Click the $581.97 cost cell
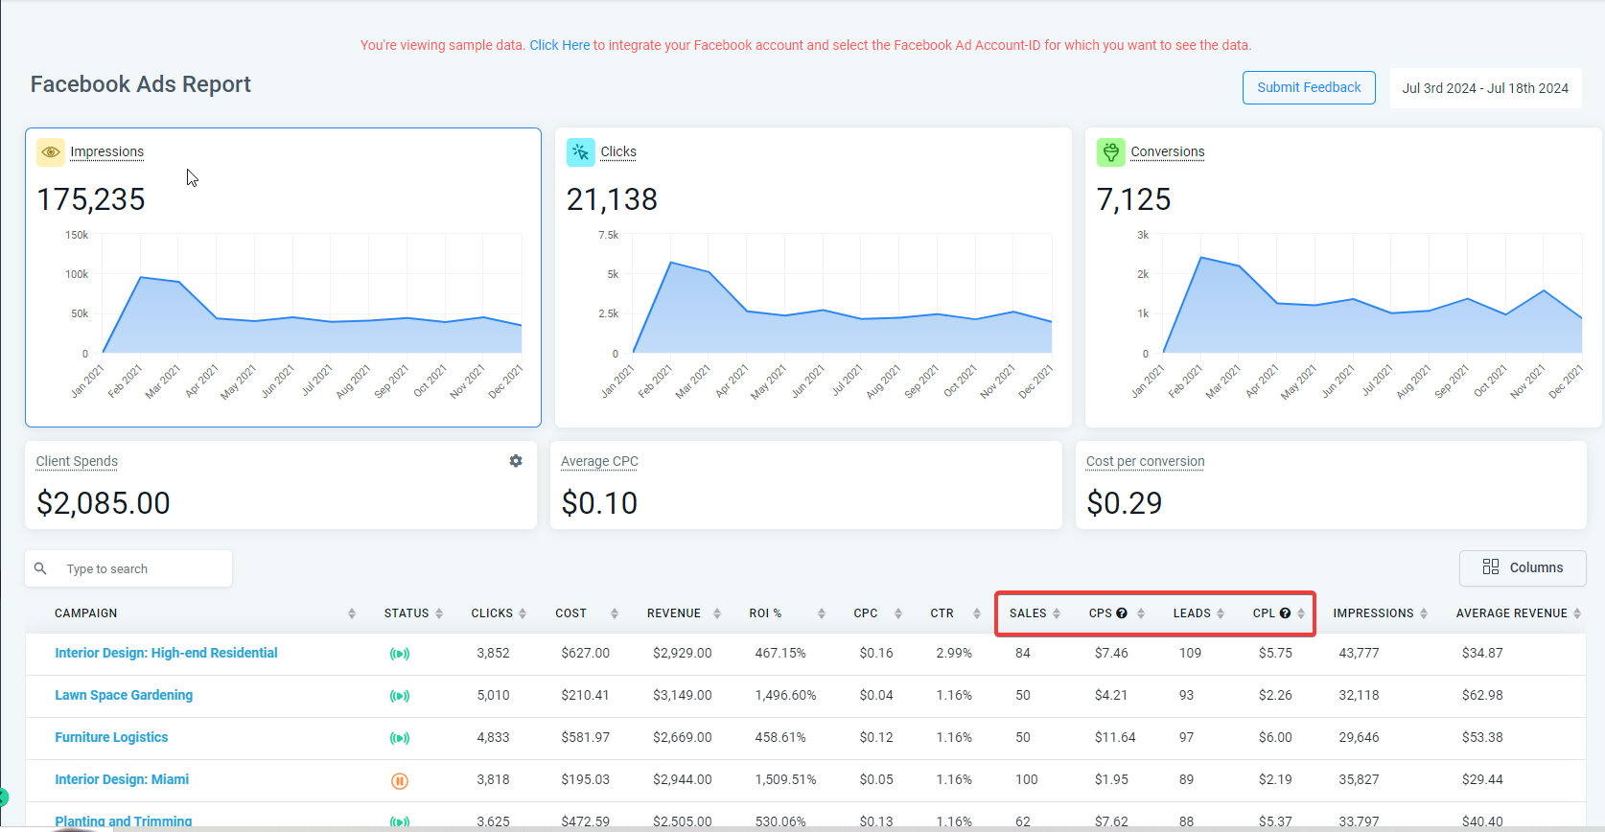 coord(585,737)
